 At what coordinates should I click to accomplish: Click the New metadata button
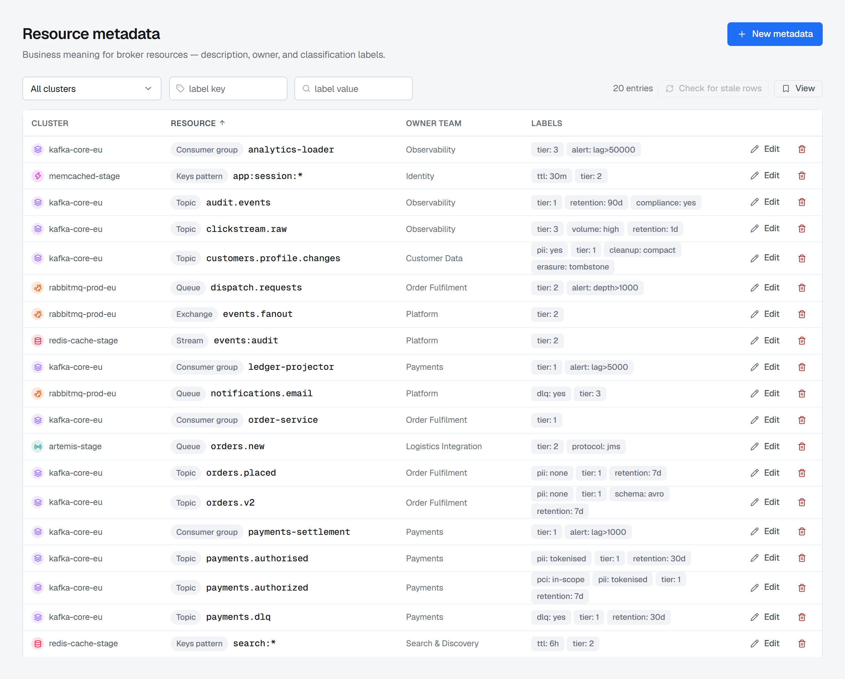pyautogui.click(x=774, y=34)
